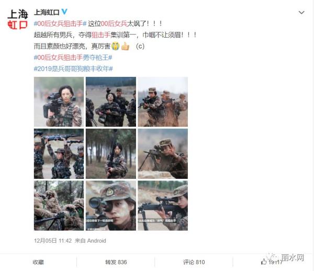
Task: Click the blue verified badge icon
Action: click(64, 12)
